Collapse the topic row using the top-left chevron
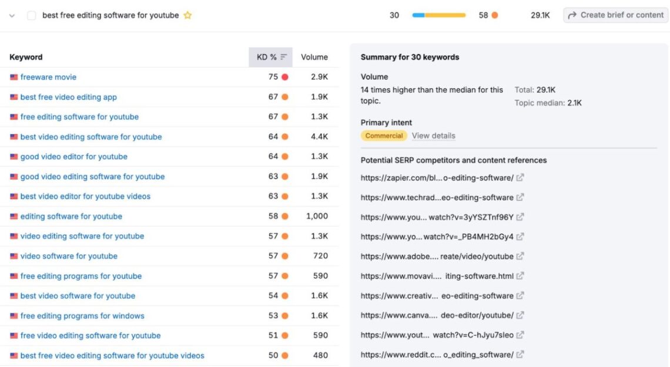670x367 pixels. click(x=11, y=15)
